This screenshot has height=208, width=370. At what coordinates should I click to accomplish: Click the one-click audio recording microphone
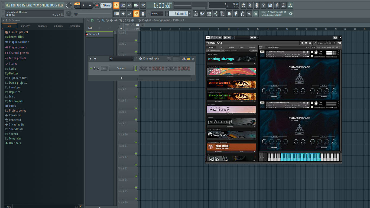point(257,5)
